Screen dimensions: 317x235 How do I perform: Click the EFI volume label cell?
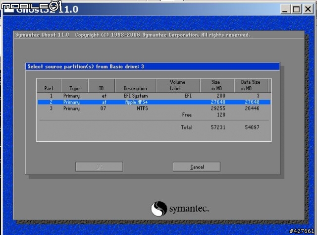point(188,96)
